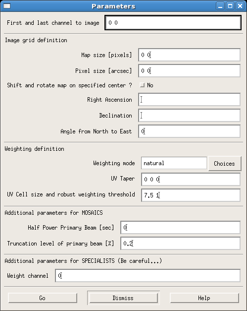The image size is (247, 311).
Task: Click the Additional parameters for SPECIALISTS heading
Action: point(83,261)
